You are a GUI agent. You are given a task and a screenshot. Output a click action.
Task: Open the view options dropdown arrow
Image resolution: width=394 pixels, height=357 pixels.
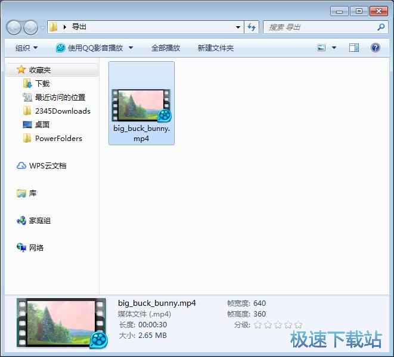tap(334, 48)
